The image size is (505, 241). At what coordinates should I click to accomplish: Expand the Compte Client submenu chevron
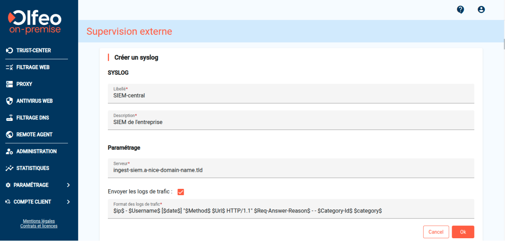click(x=68, y=202)
